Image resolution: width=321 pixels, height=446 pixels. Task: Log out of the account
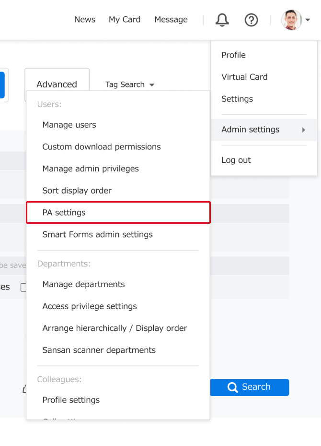click(264, 160)
